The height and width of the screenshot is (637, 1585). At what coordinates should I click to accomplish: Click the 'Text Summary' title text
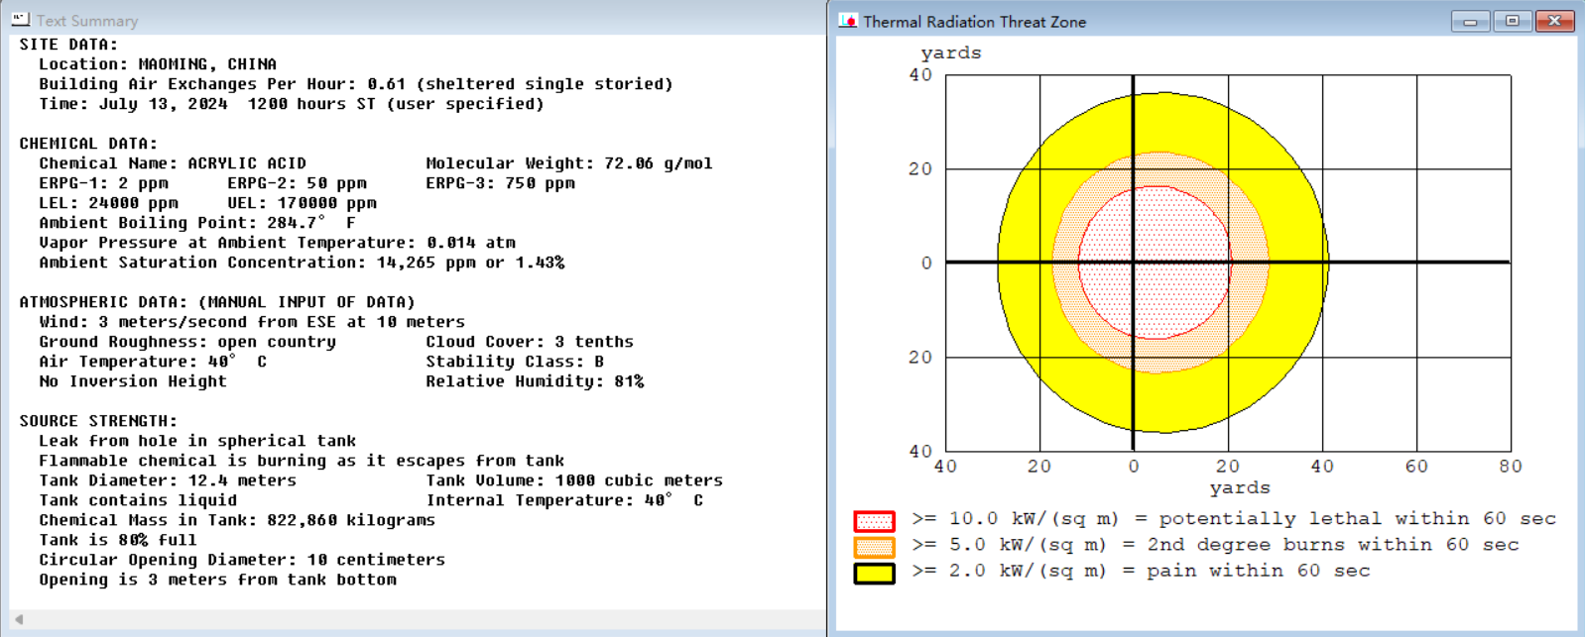click(x=87, y=21)
